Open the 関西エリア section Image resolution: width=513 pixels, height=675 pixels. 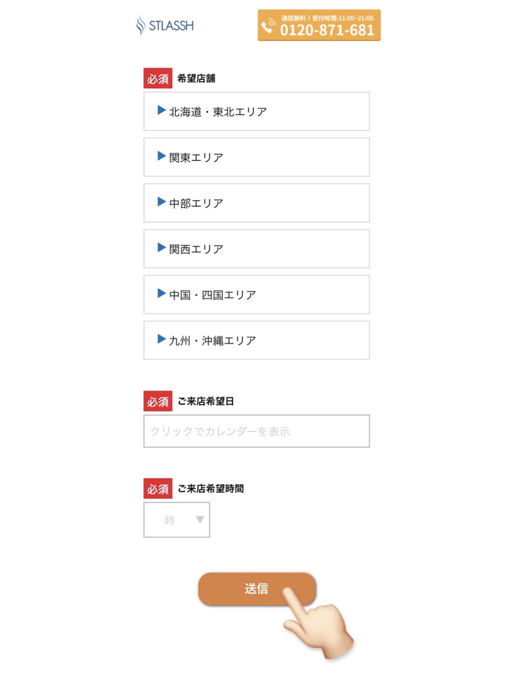click(256, 249)
